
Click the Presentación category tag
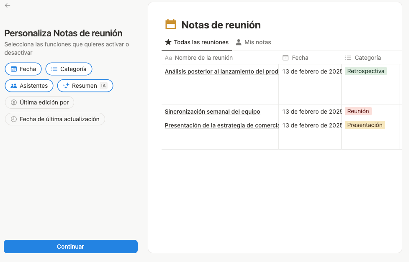click(365, 125)
